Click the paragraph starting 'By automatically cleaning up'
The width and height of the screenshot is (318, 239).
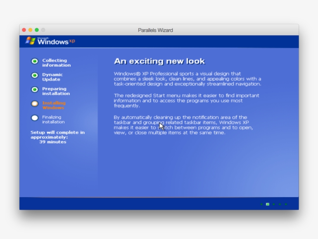[183, 125]
